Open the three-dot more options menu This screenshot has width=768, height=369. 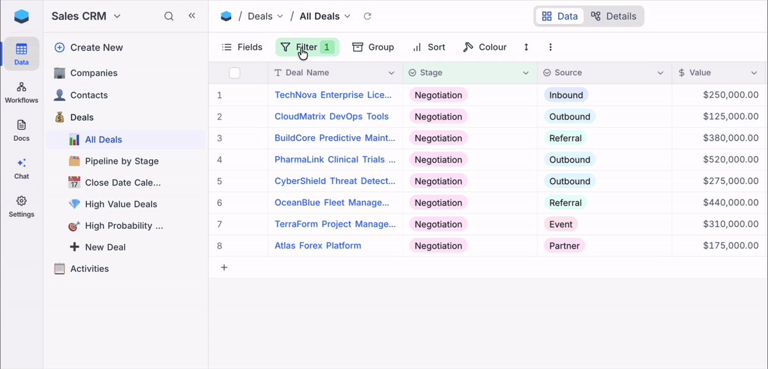(550, 47)
